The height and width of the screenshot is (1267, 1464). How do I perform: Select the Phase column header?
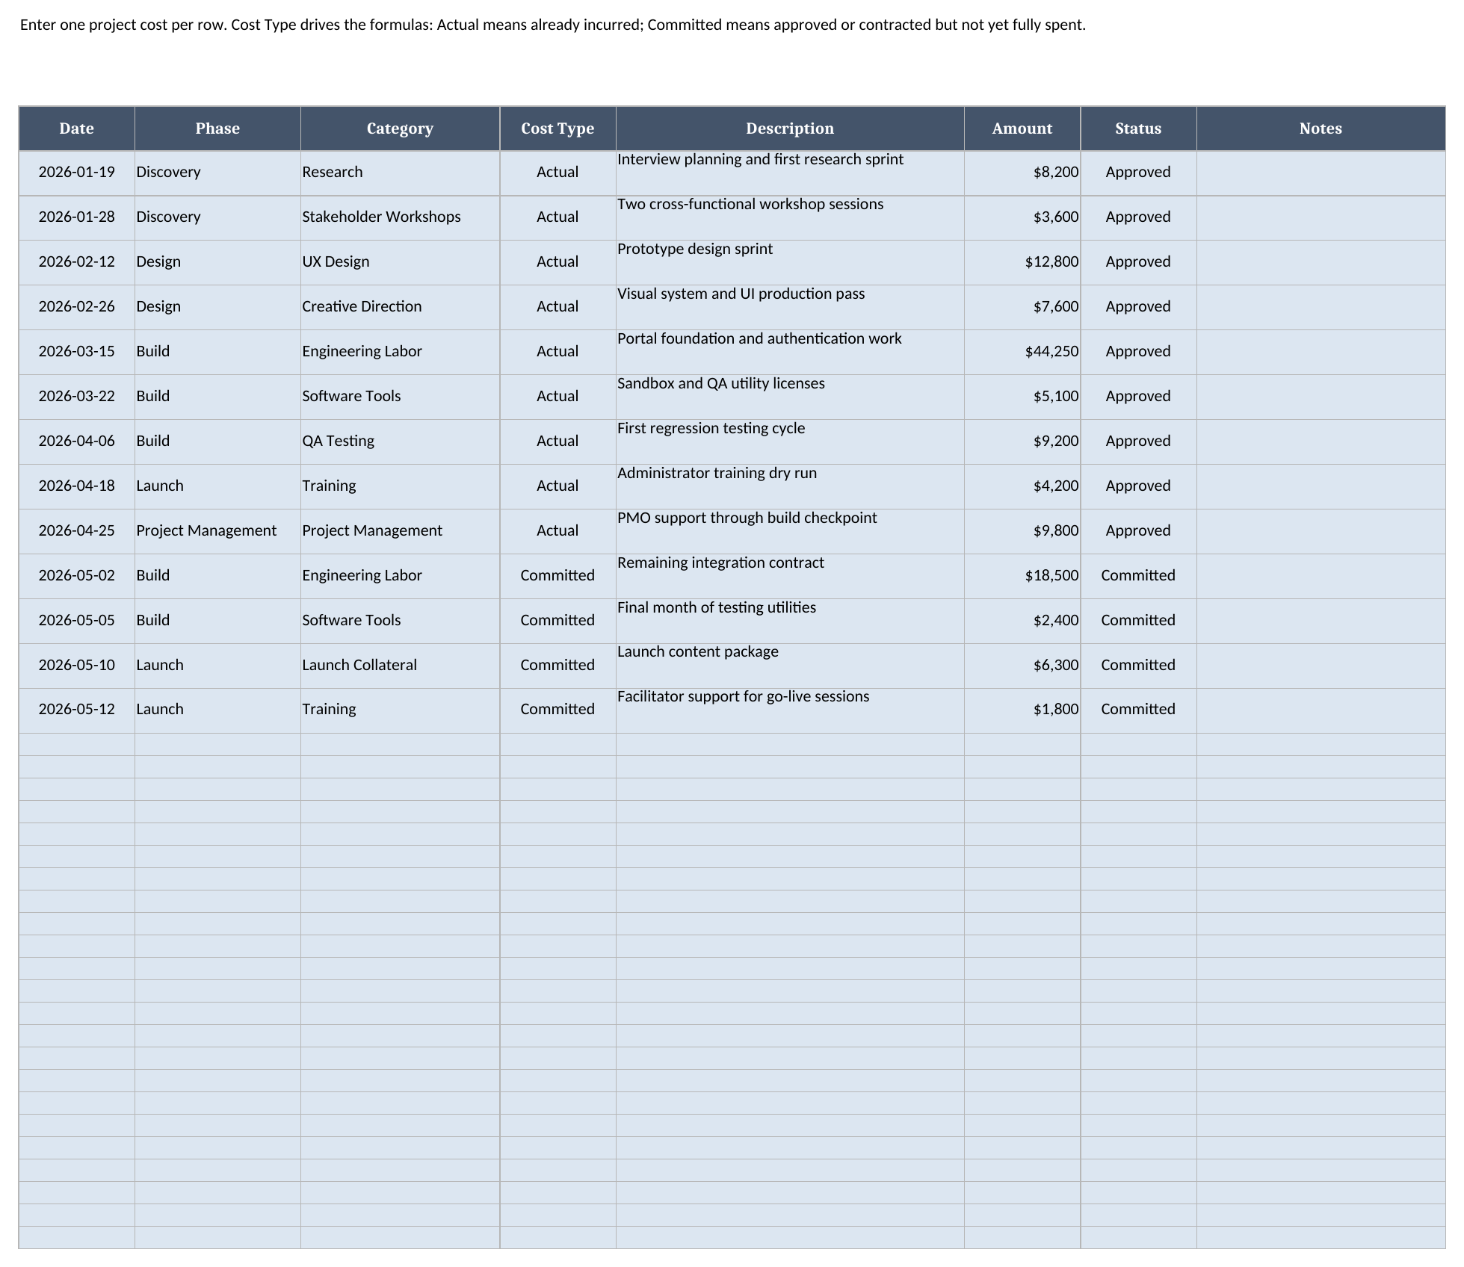217,128
